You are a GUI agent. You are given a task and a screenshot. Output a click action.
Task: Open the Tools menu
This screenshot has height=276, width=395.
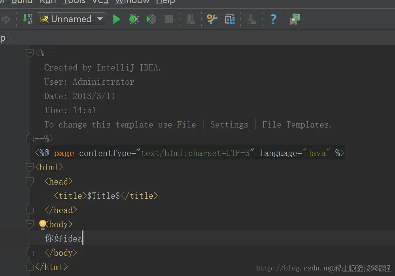pyautogui.click(x=74, y=2)
